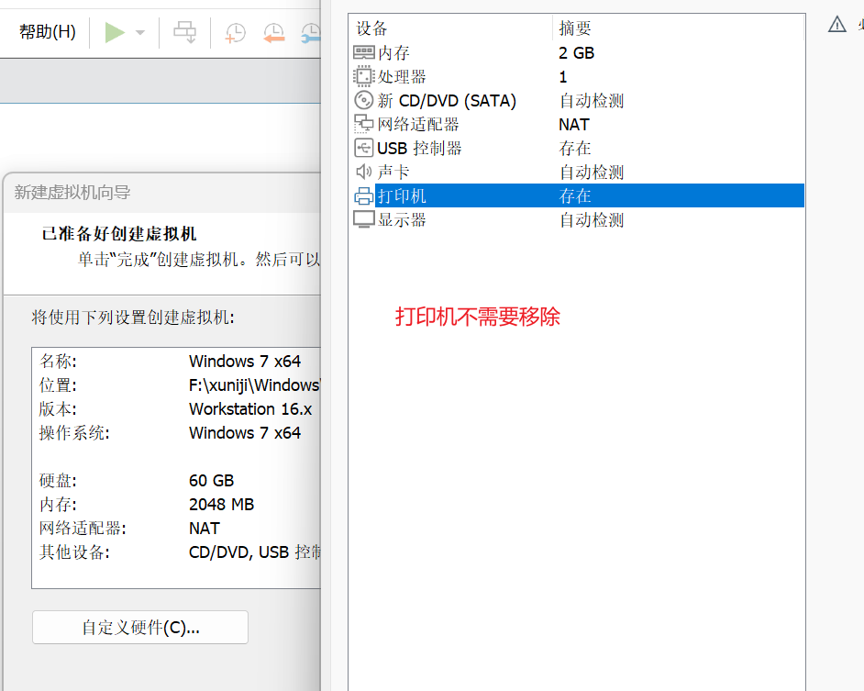Screen dimensions: 864x691
Task: Click the monitor icon beside 显示器
Action: click(x=364, y=219)
